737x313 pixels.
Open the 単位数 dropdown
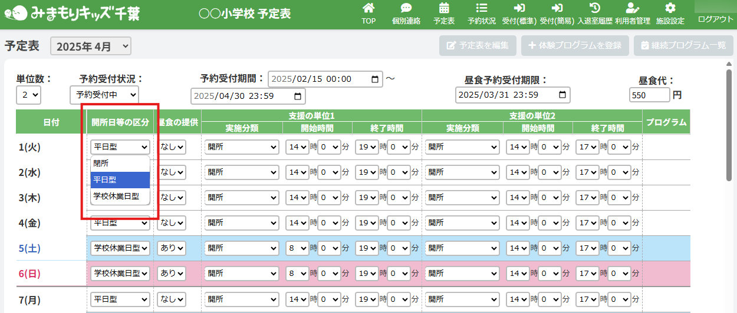pyautogui.click(x=28, y=95)
